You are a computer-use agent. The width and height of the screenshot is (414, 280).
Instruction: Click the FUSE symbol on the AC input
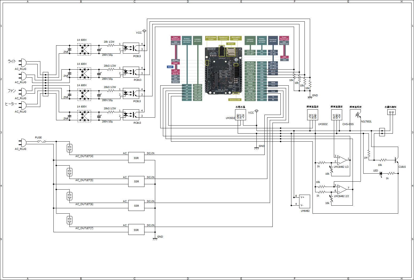pos(41,141)
